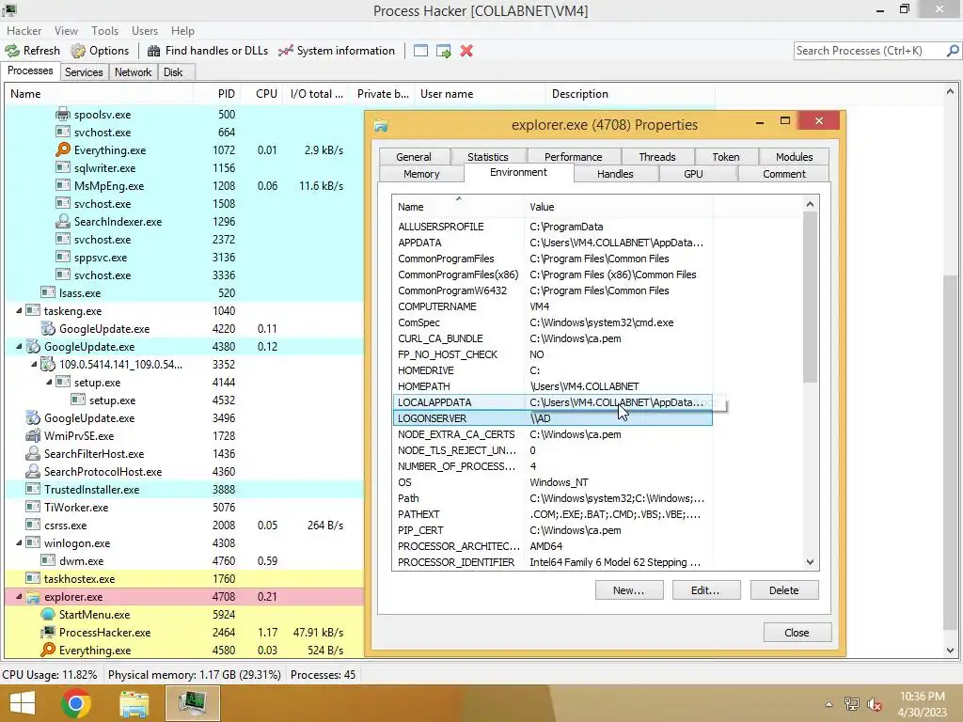Click environment list scroll down arrow
963x722 pixels.
point(810,562)
